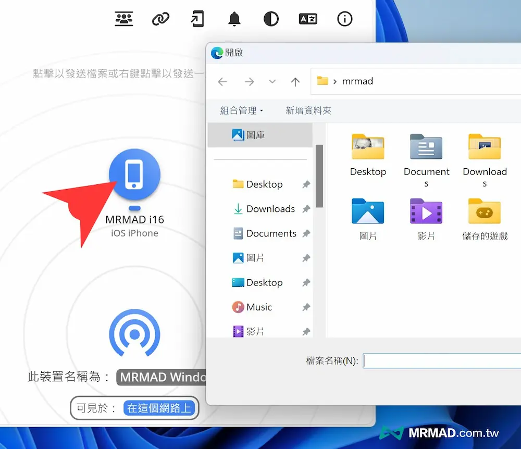
Task: Open the recent locations chevron dropdown
Action: point(272,82)
